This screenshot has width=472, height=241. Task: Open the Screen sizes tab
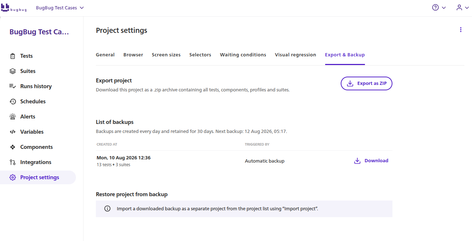point(166,55)
